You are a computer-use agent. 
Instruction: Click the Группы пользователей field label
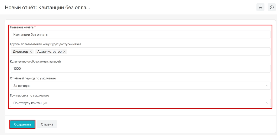point(45,44)
